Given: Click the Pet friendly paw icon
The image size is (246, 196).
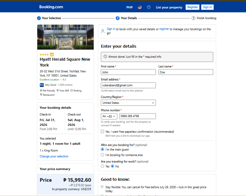Looking at the screenshot, I should coord(41,91).
